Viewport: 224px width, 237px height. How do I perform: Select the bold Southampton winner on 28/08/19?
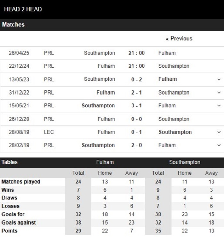(175, 132)
